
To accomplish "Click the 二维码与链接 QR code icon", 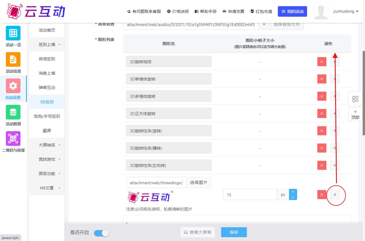I will pyautogui.click(x=13, y=139).
